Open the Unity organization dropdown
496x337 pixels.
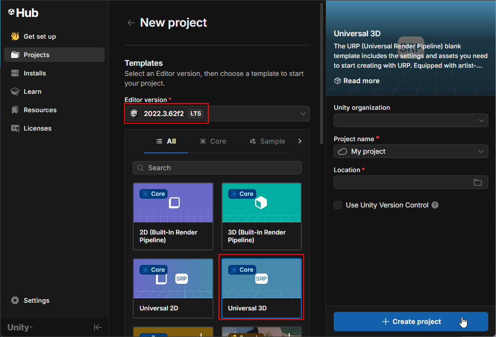(410, 120)
